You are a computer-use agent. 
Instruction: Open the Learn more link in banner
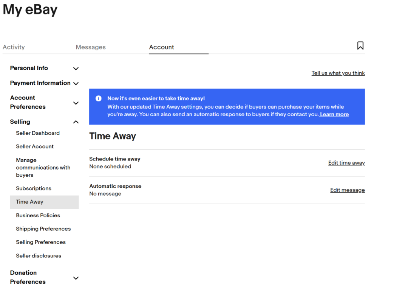point(334,114)
